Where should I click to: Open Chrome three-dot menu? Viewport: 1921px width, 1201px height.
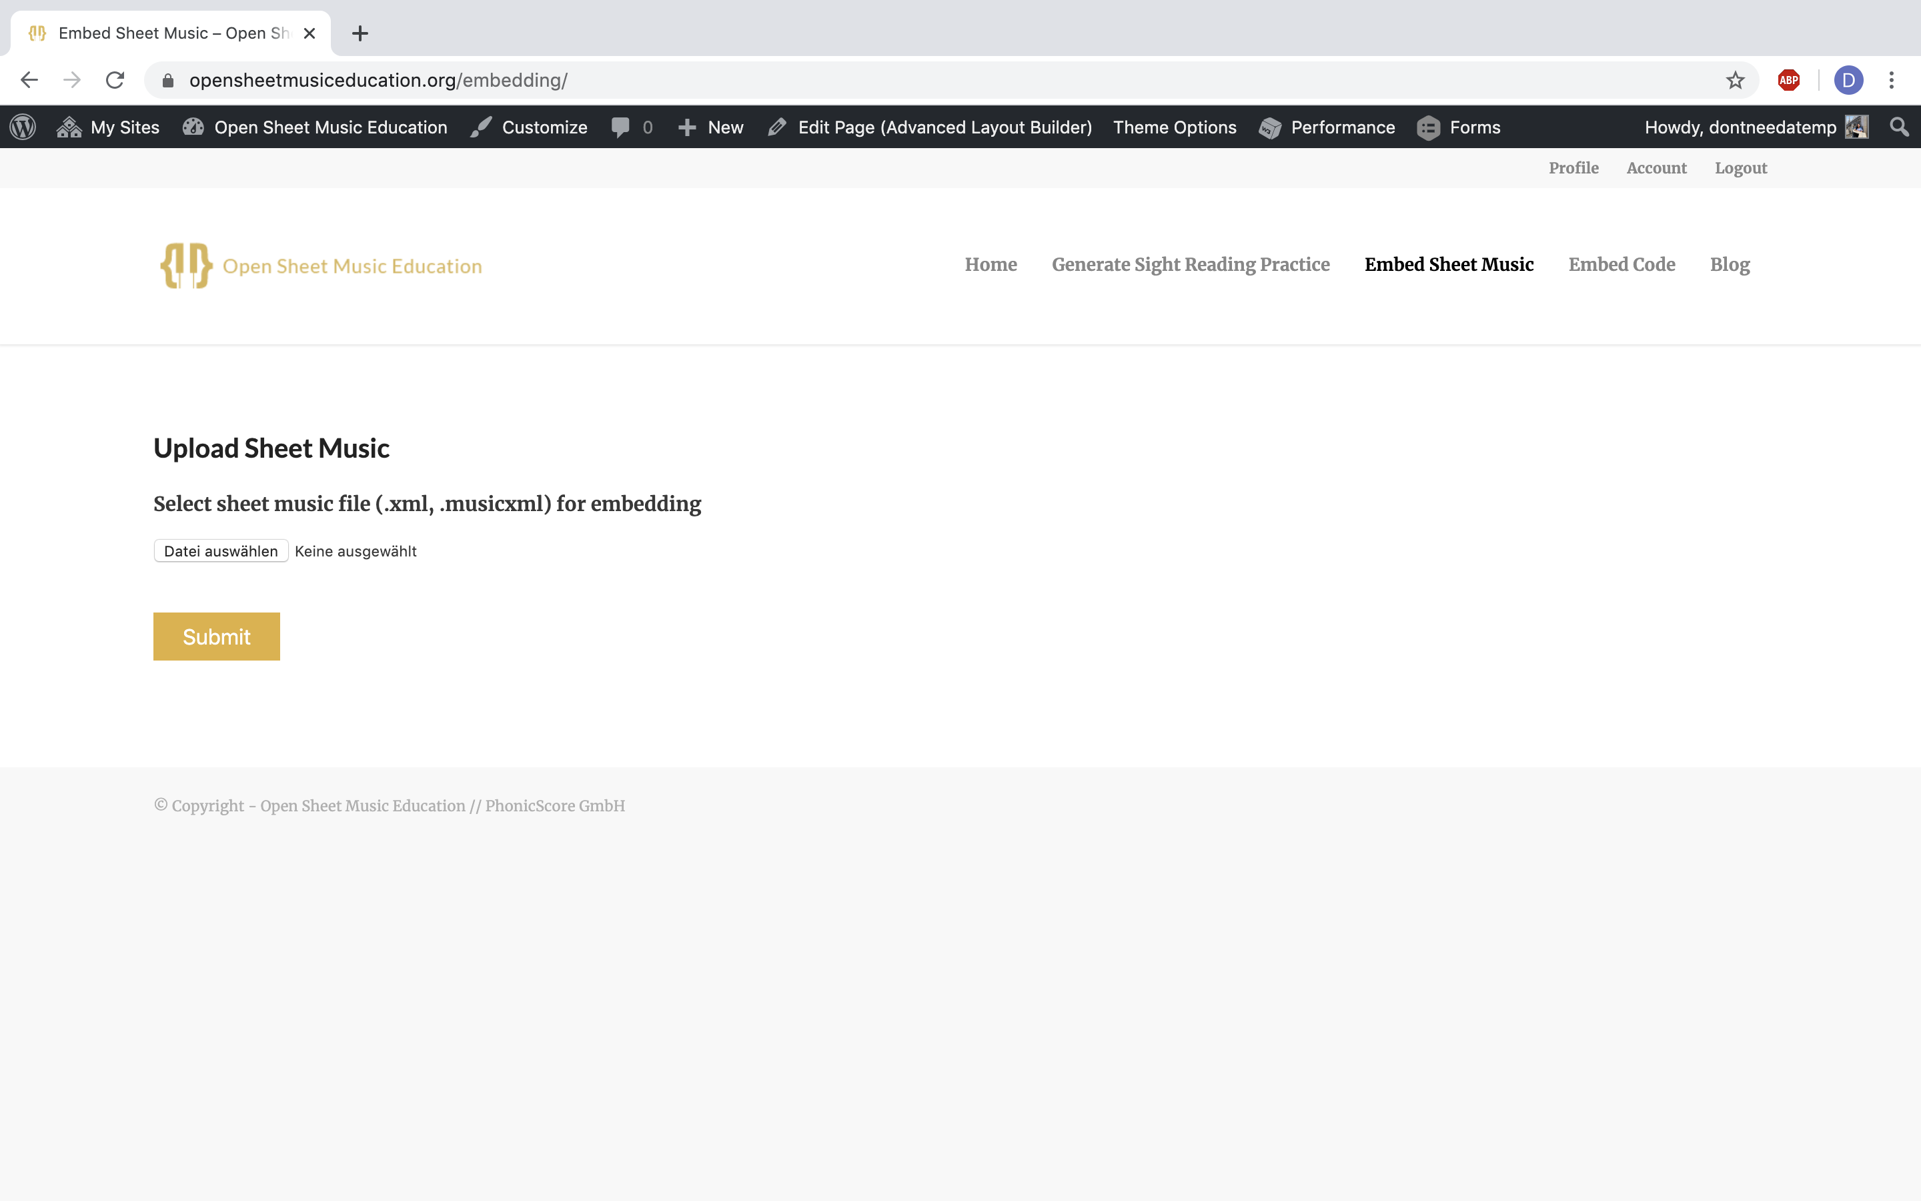(1892, 80)
